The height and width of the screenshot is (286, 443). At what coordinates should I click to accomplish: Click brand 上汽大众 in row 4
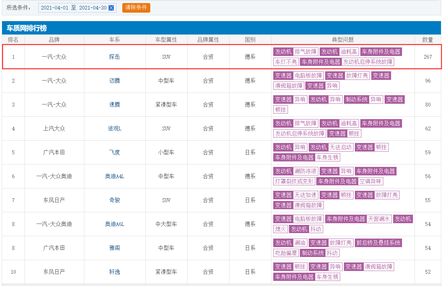coord(54,129)
